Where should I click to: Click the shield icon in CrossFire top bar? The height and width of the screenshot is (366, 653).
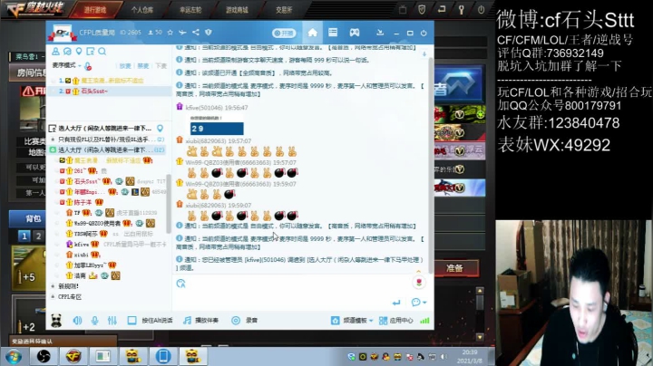click(x=422, y=9)
